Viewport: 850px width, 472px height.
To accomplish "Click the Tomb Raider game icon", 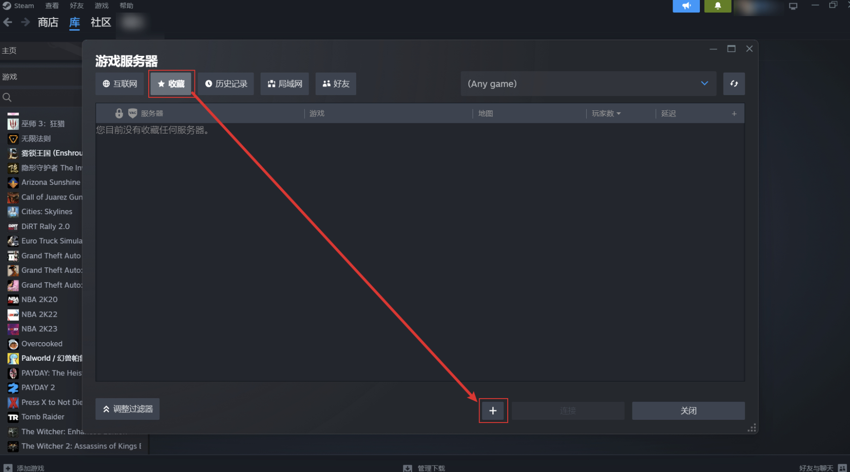I will click(13, 417).
